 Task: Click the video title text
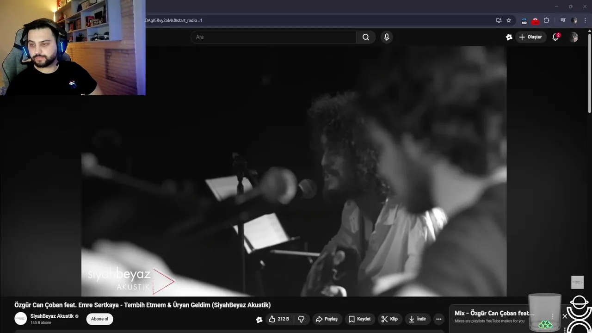coord(142,305)
